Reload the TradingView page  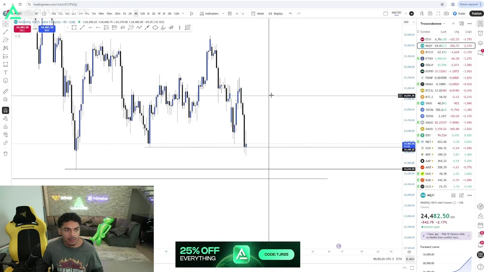click(x=20, y=4)
